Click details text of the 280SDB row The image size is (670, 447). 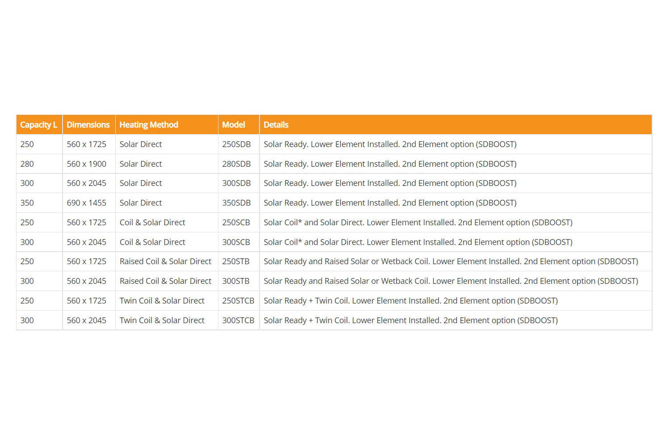(390, 164)
